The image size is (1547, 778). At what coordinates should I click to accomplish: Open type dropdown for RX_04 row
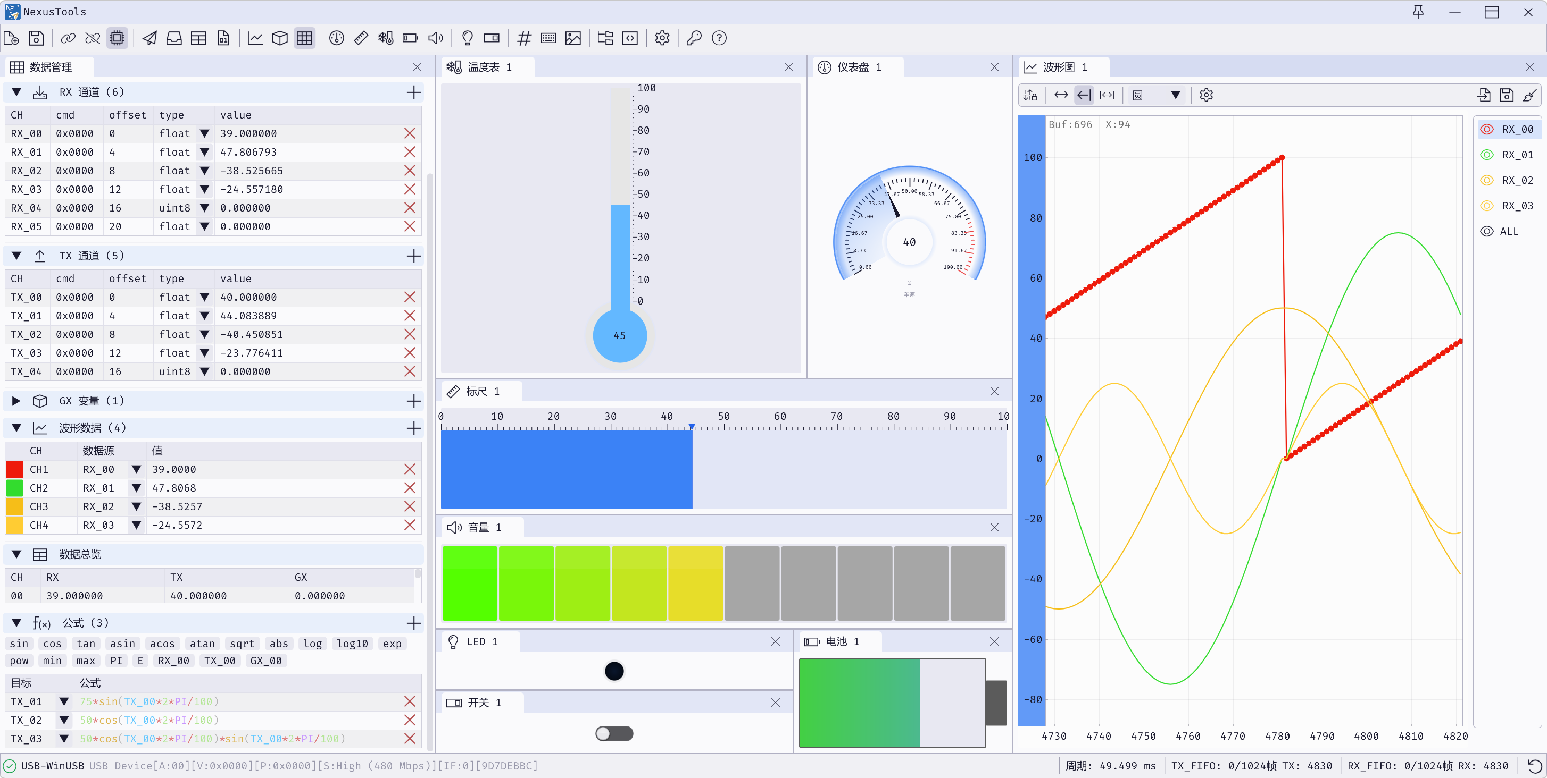pos(204,208)
